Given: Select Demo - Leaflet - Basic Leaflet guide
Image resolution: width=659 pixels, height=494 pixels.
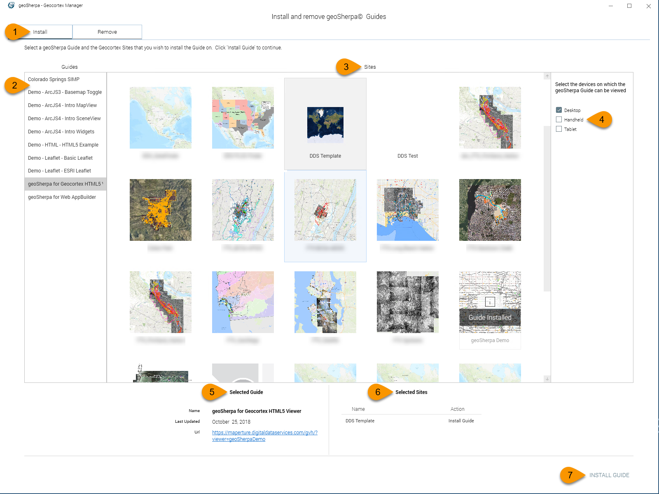Looking at the screenshot, I should [x=65, y=158].
